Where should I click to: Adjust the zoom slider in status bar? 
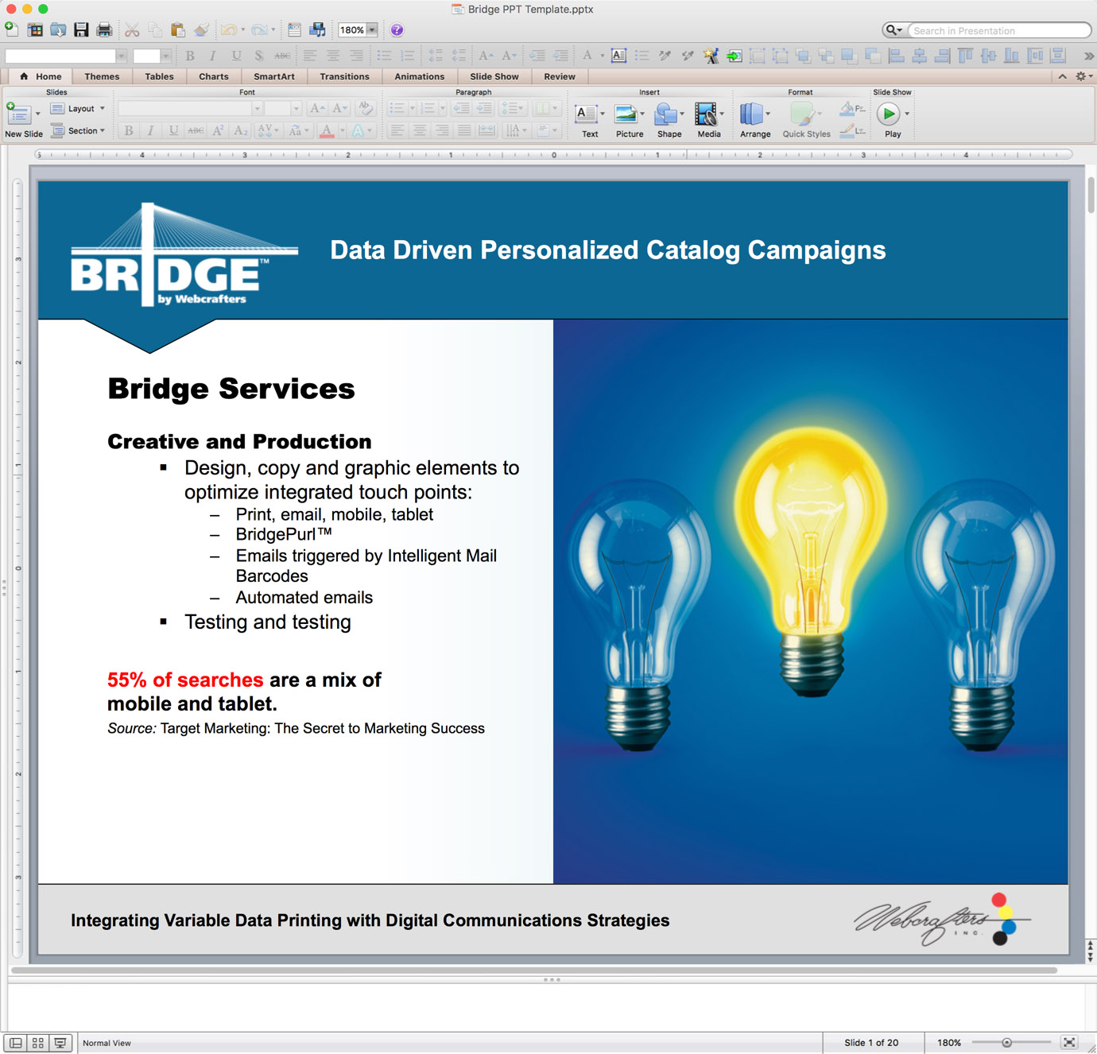(1006, 1043)
